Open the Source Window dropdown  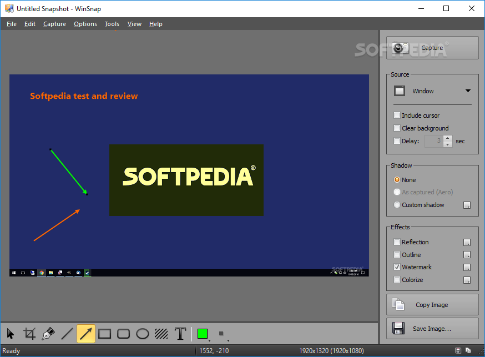tap(432, 91)
